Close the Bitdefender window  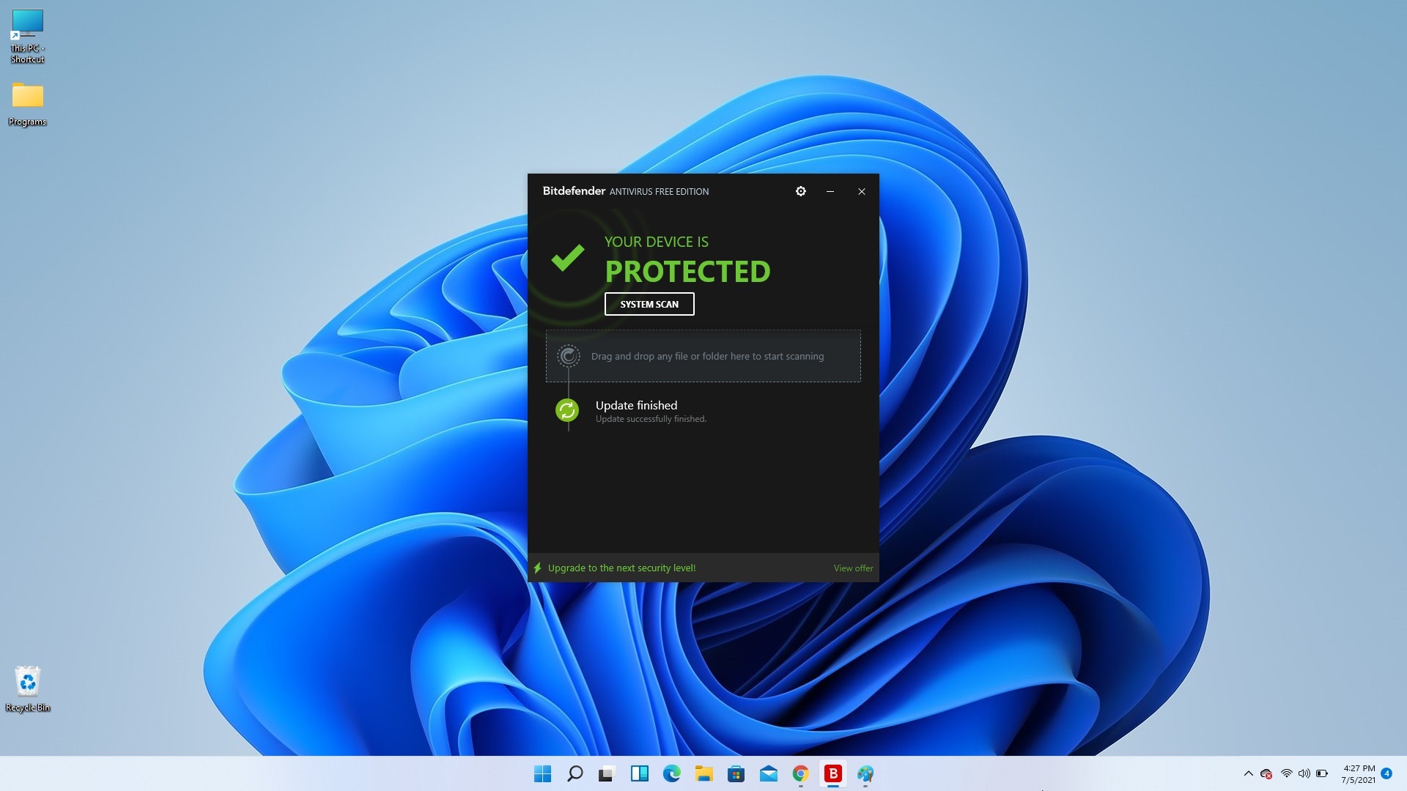click(862, 191)
